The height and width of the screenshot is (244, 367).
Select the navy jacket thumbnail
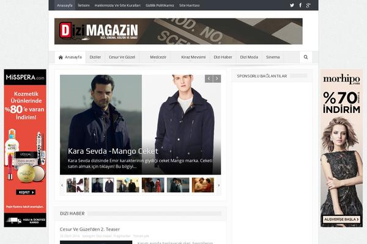(x=103, y=185)
